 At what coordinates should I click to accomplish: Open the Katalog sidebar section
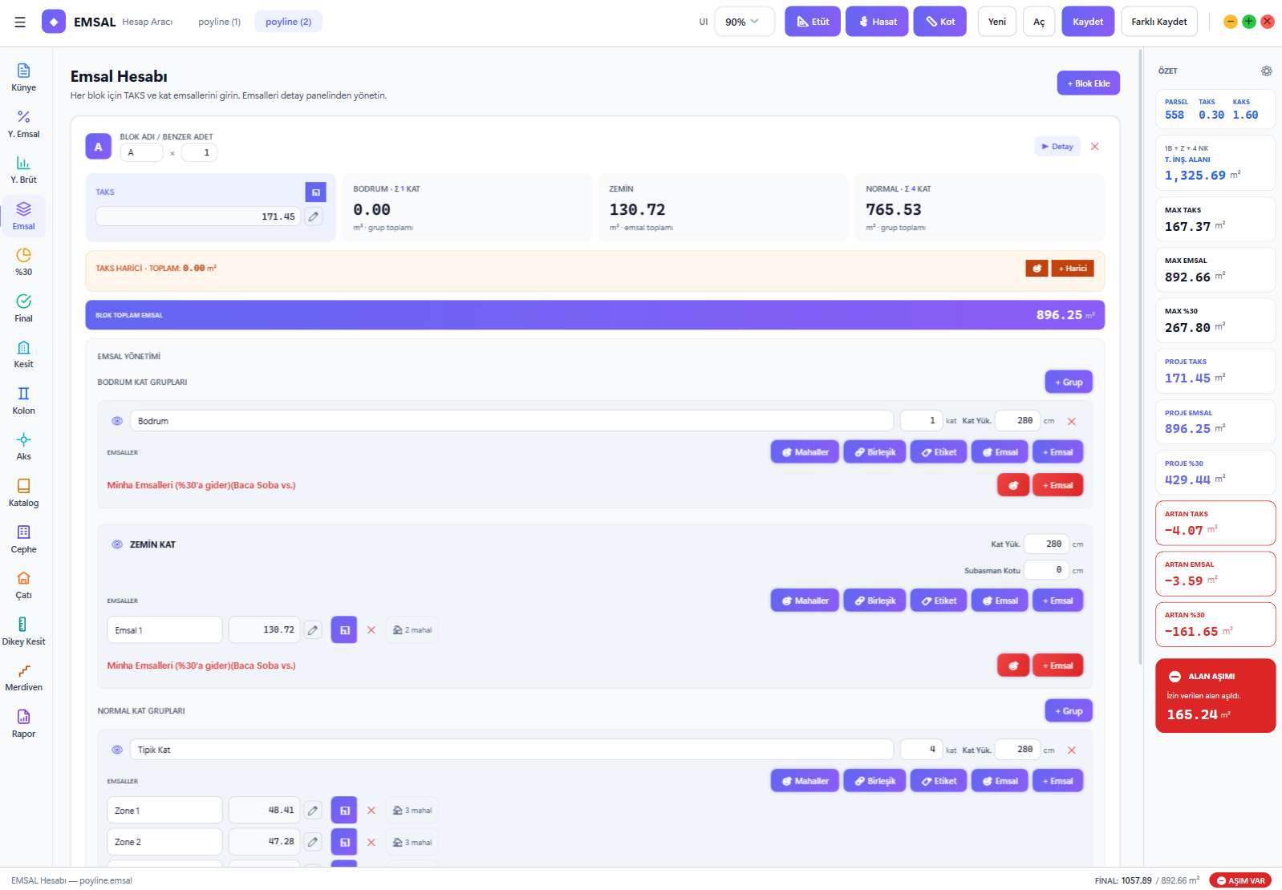pyautogui.click(x=23, y=493)
